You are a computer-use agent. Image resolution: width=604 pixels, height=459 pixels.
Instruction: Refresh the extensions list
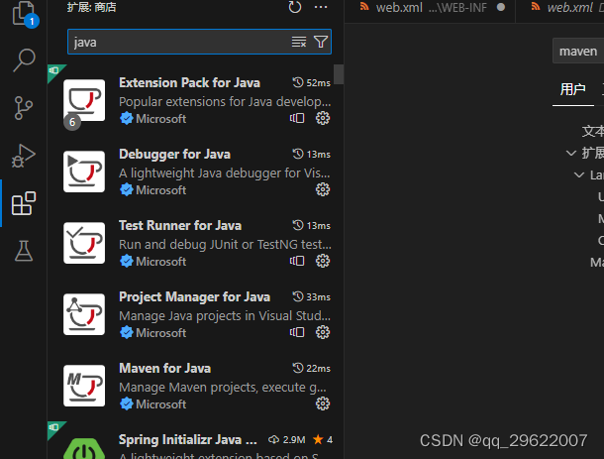tap(295, 7)
